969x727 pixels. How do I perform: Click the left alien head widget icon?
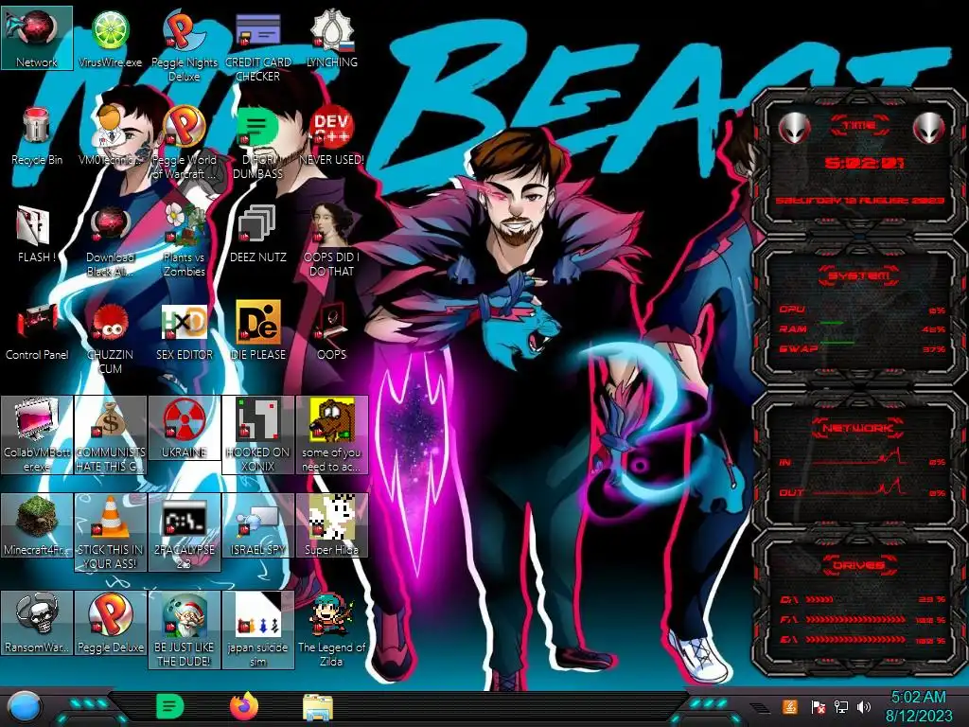tap(795, 128)
